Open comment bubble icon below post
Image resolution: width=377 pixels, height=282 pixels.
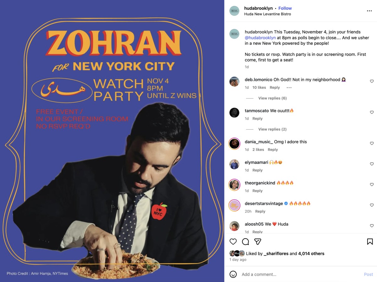(245, 241)
